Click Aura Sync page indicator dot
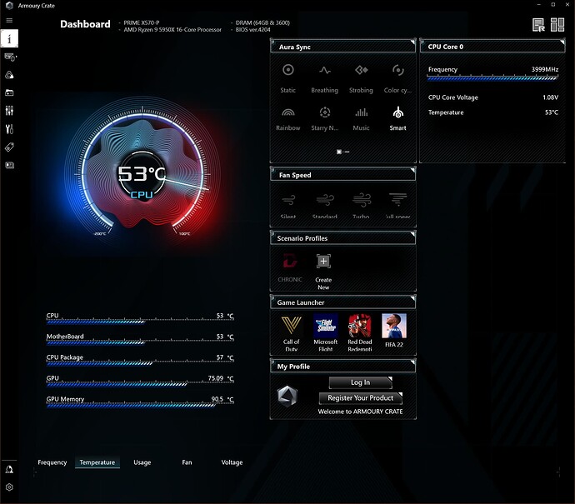The height and width of the screenshot is (504, 575). pos(339,152)
